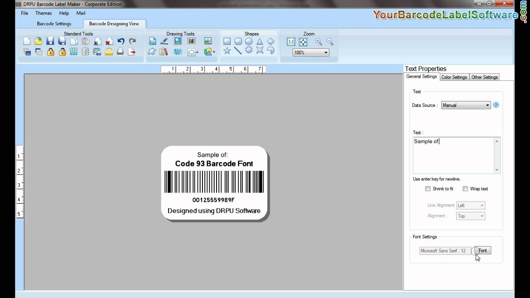Click the Data Source help icon
Screen dimensions: 530x298
tap(496, 105)
